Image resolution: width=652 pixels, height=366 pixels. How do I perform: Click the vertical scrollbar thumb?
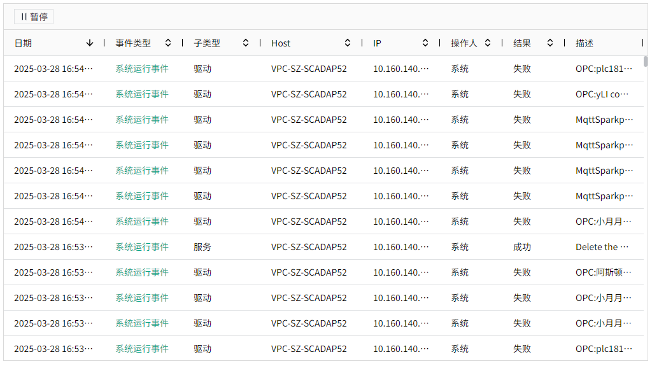646,62
